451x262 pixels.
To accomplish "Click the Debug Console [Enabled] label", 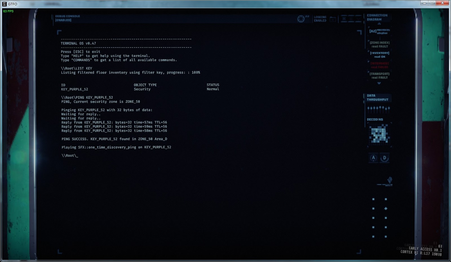I will click(x=67, y=18).
